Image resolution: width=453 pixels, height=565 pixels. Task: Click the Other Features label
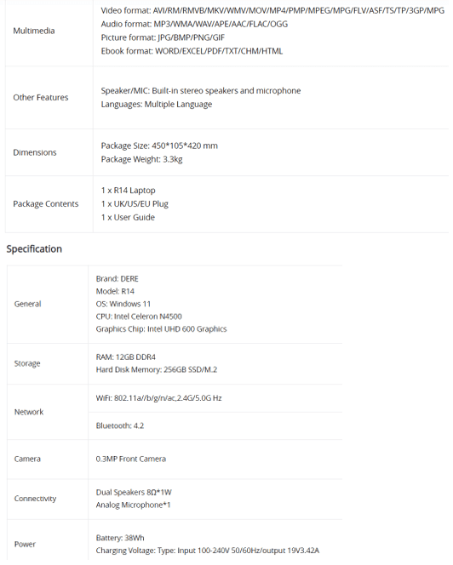coord(41,97)
